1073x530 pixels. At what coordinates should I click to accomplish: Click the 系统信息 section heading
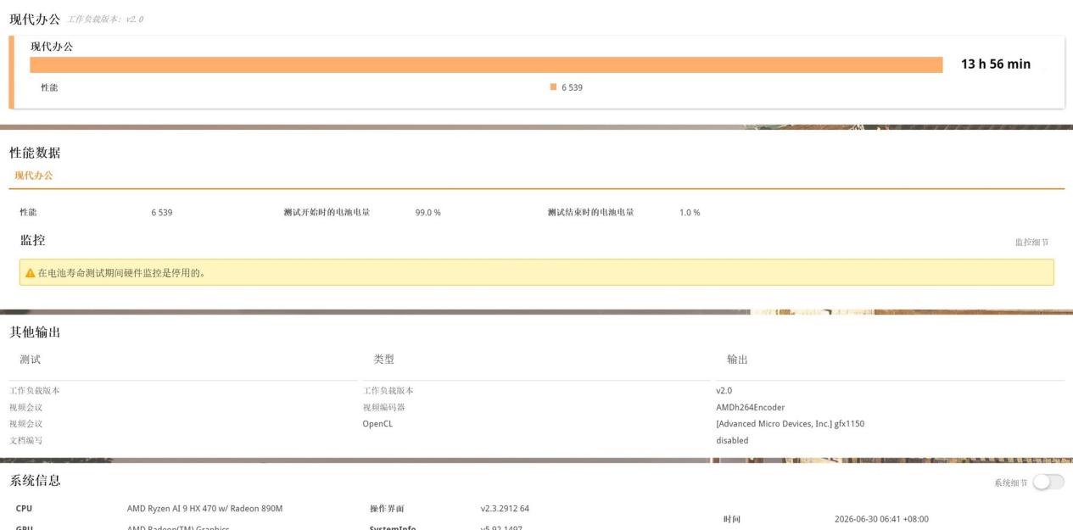(x=35, y=481)
